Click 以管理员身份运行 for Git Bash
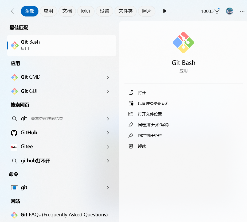This screenshot has width=247, height=222. [154, 103]
